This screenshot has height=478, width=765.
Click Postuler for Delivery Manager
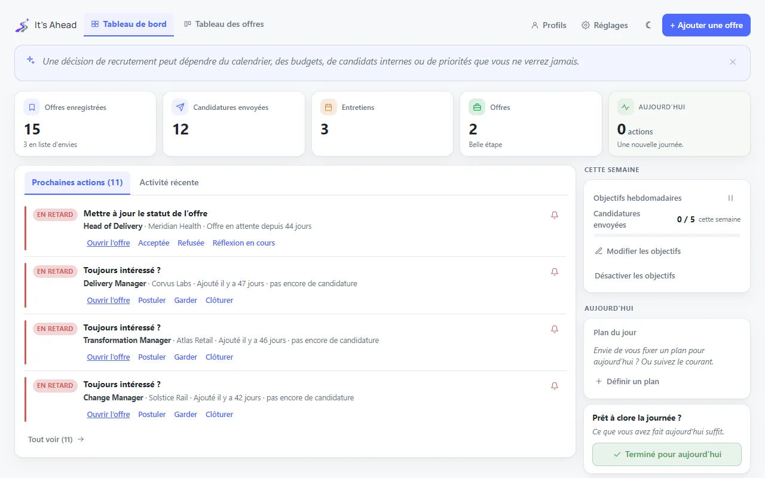point(152,301)
